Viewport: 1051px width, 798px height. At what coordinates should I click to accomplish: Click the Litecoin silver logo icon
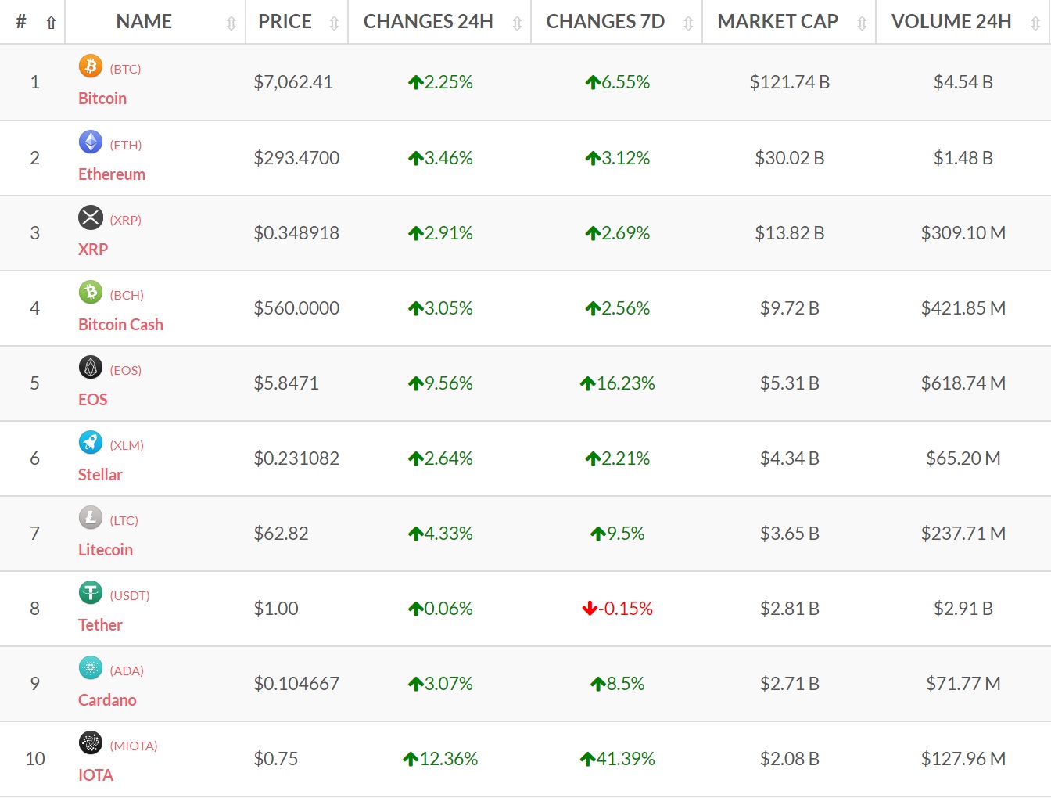pyautogui.click(x=91, y=518)
